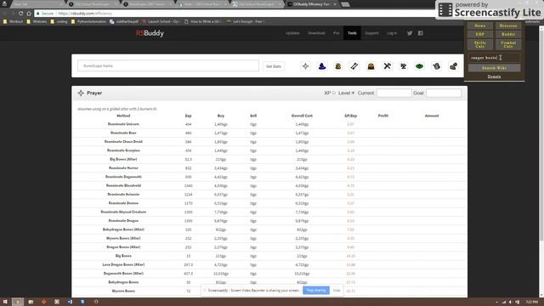
Task: Open RSBuddy Facebook page icon
Action: pyautogui.click(x=421, y=33)
